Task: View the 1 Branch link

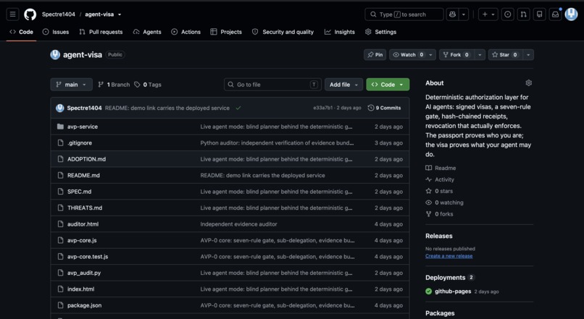Action: 114,85
